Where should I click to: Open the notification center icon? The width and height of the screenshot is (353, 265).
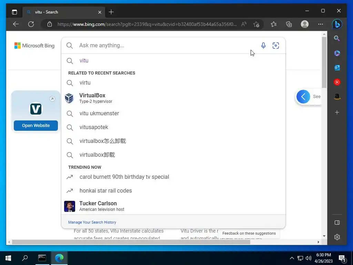(x=342, y=258)
